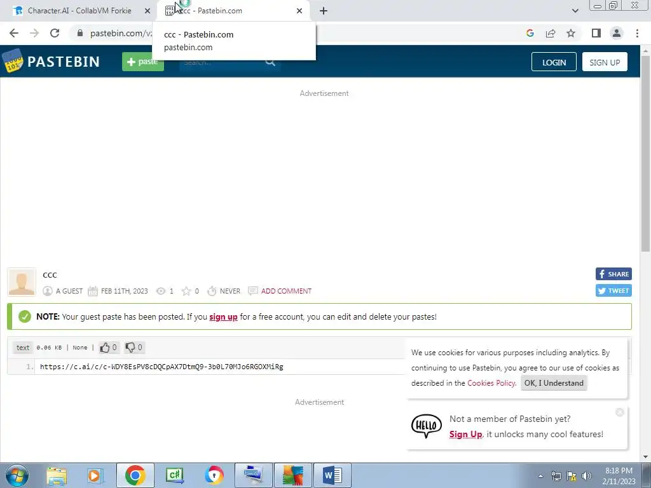This screenshot has height=488, width=651.
Task: Create a new paste with green button
Action: point(143,62)
